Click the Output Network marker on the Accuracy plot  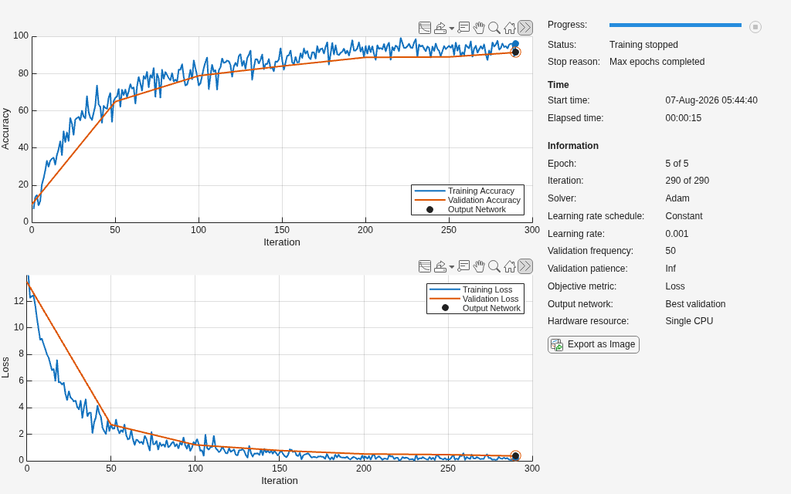(515, 52)
